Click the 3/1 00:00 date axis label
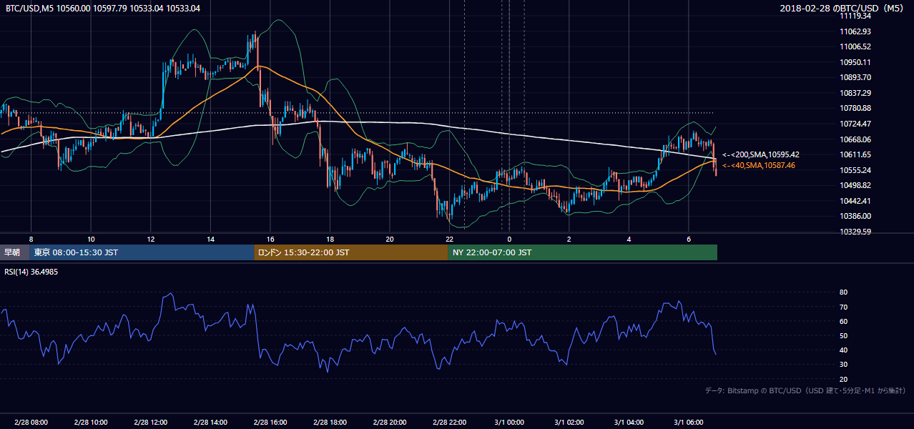This screenshot has height=429, width=914. pyautogui.click(x=509, y=423)
